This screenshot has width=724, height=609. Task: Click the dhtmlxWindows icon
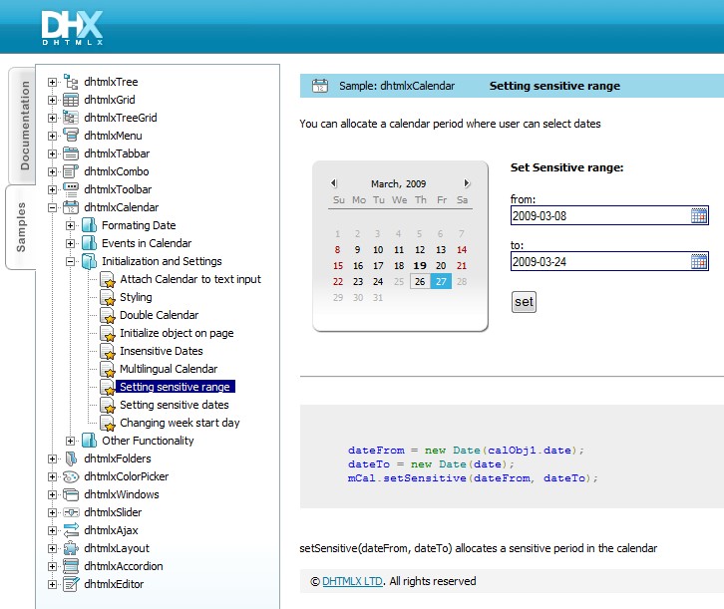(71, 494)
